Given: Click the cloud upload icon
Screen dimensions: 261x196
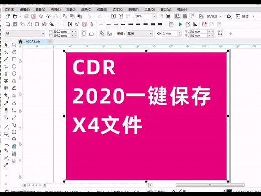Looking at the screenshot, I should pyautogui.click(x=48, y=16).
